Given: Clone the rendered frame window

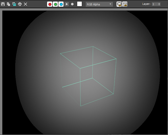Looking at the screenshot, I should (x=14, y=4).
